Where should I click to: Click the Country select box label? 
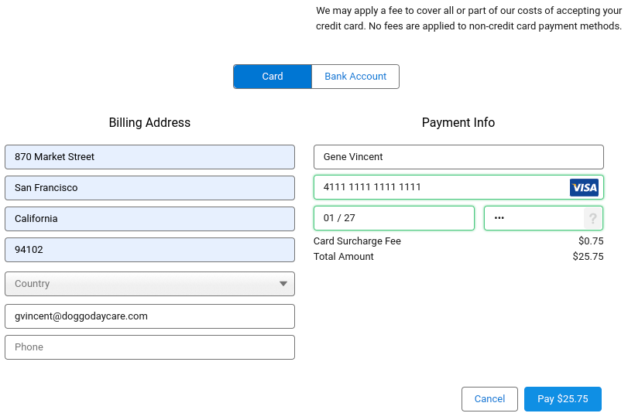(x=32, y=284)
